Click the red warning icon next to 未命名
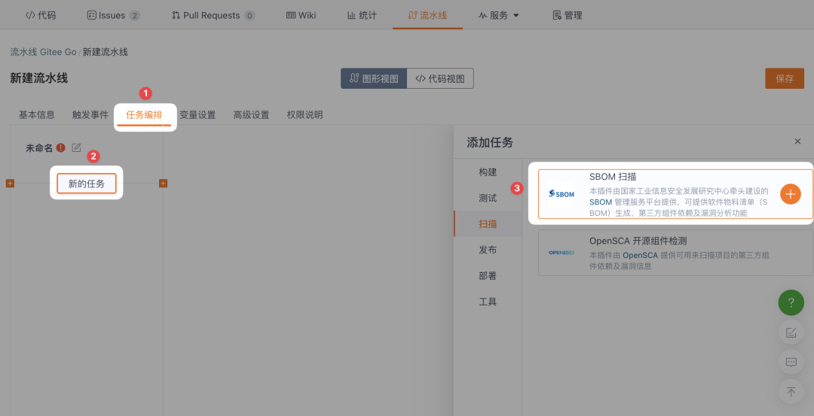The height and width of the screenshot is (416, 814). [60, 148]
